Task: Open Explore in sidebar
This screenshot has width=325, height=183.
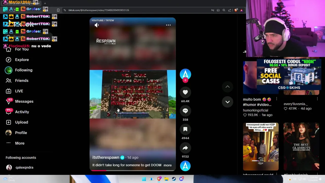Action: point(22,60)
